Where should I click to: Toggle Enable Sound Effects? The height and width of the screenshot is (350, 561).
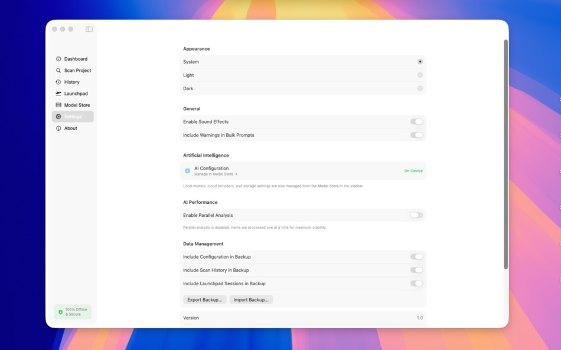click(x=418, y=121)
